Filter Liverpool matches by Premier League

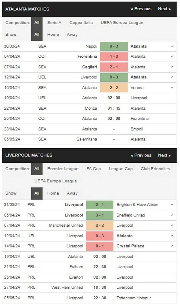point(63,169)
